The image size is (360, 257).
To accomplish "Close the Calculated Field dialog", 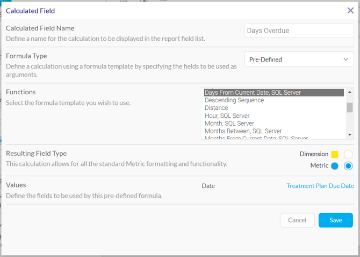I will [350, 10].
